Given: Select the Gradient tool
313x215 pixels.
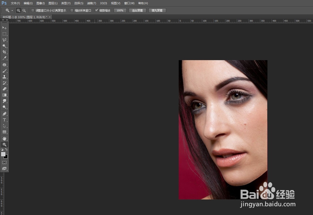Looking at the screenshot, I should tap(4, 95).
